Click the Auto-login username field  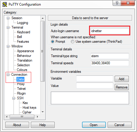point(110,31)
